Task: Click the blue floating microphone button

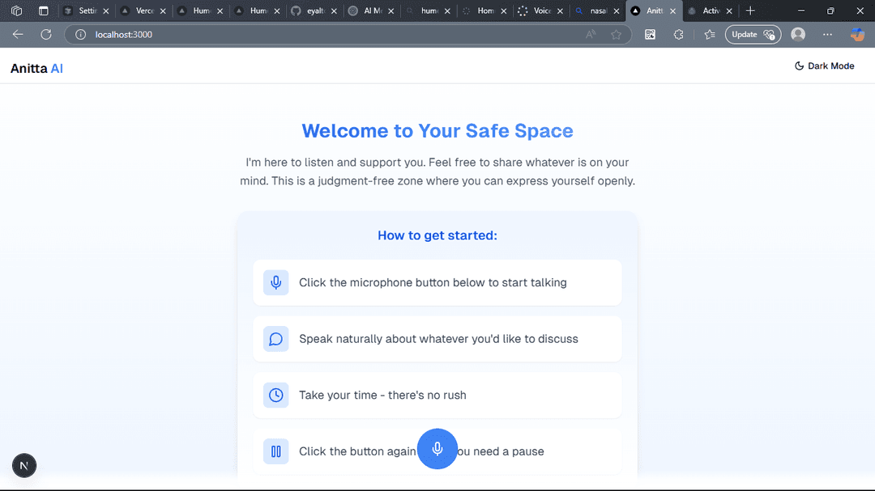Action: coord(437,449)
